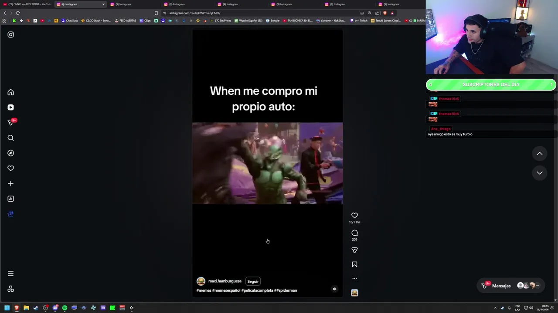Open the Tanuki Sunset Classic bookmark
558x313 pixels.
[x=385, y=20]
